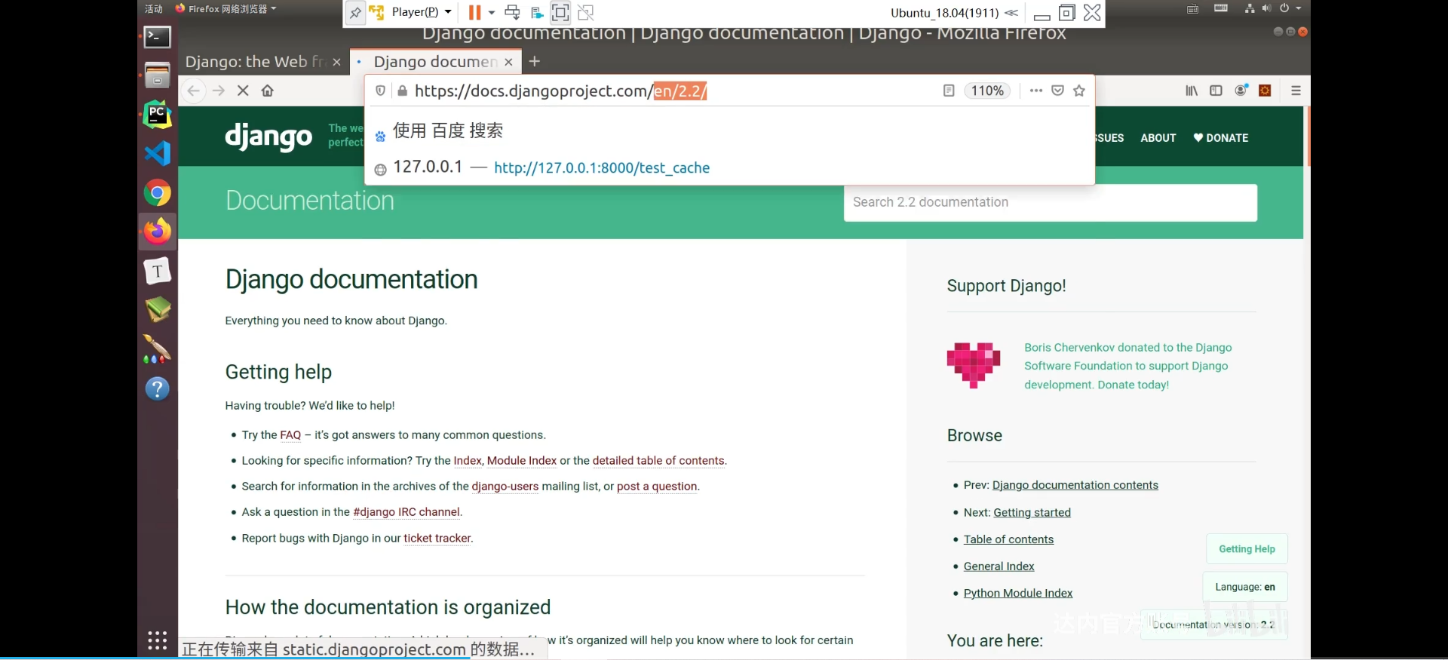This screenshot has width=1448, height=660.
Task: Click the volume icon in top bar
Action: [x=1266, y=8]
